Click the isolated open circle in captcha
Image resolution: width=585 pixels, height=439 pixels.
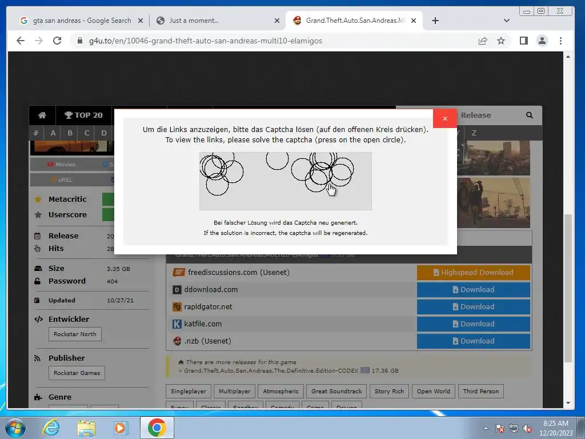277,159
